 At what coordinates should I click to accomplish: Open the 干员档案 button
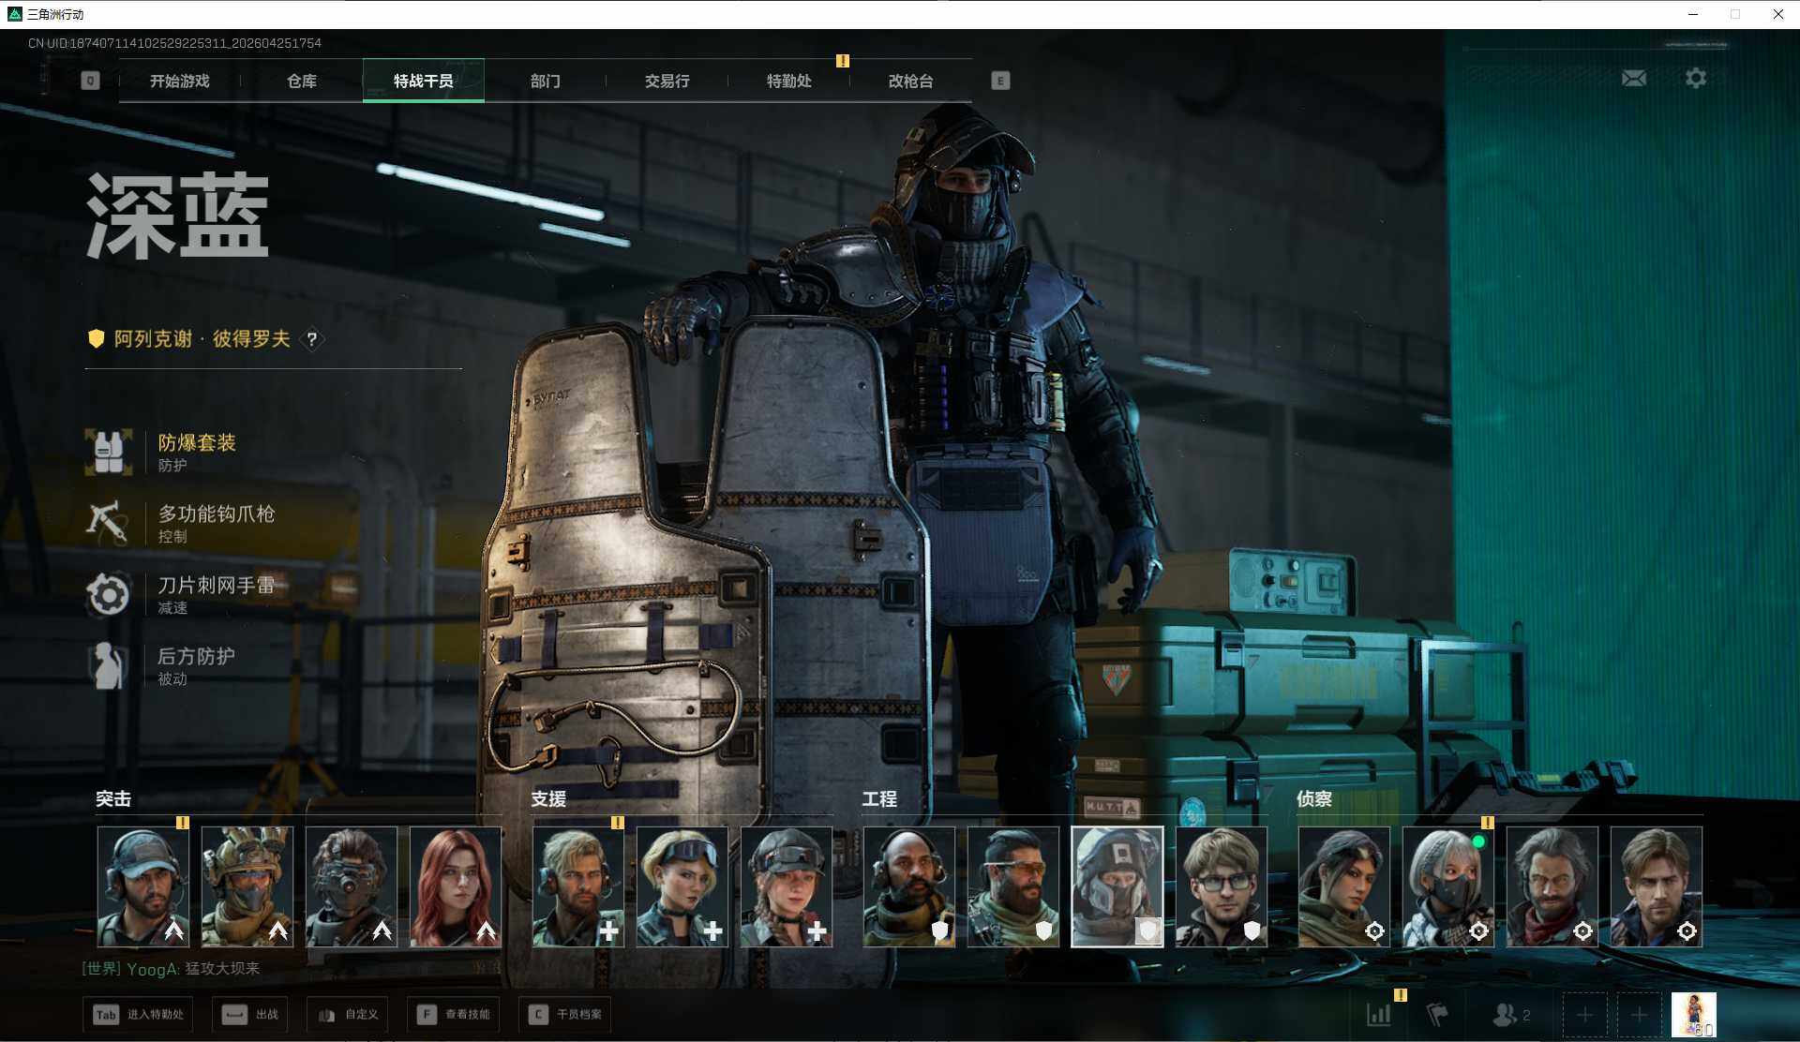(565, 1014)
